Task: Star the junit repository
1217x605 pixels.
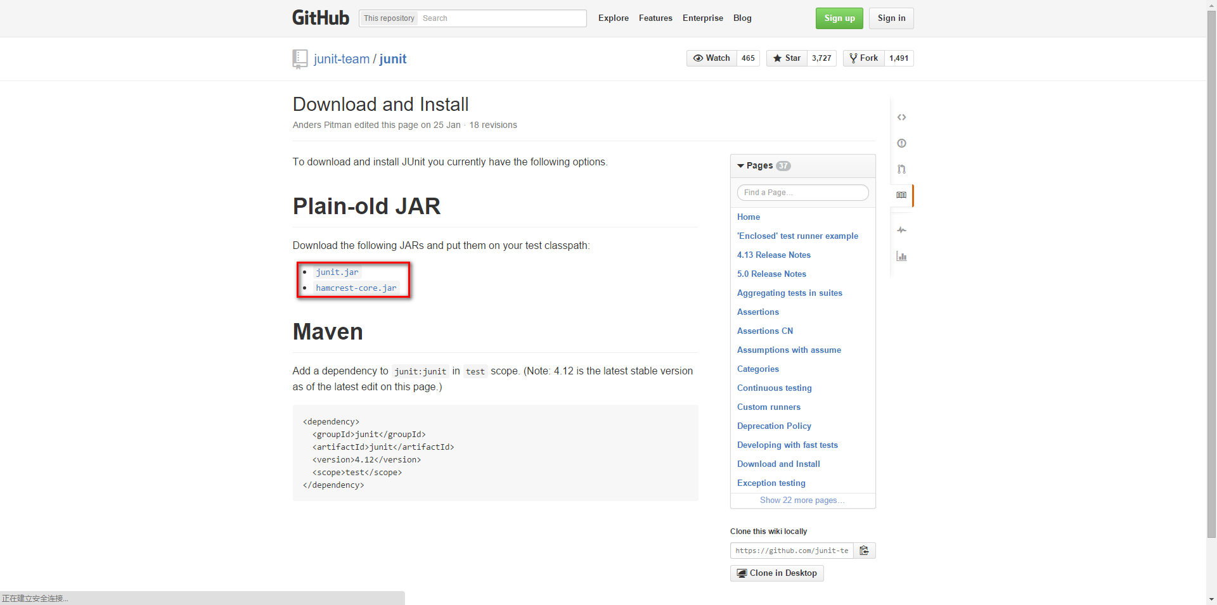Action: pyautogui.click(x=787, y=58)
